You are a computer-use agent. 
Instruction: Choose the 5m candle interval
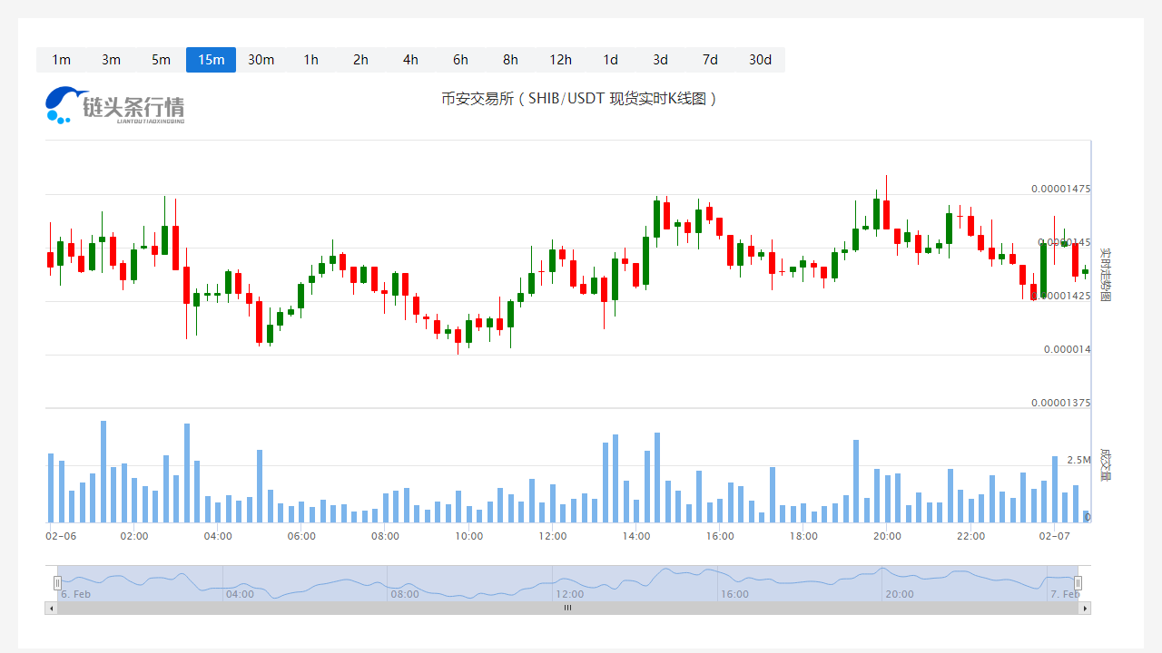161,60
